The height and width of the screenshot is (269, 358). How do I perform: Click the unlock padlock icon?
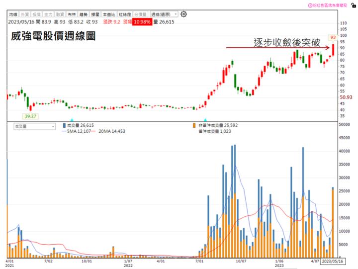(x=354, y=5)
